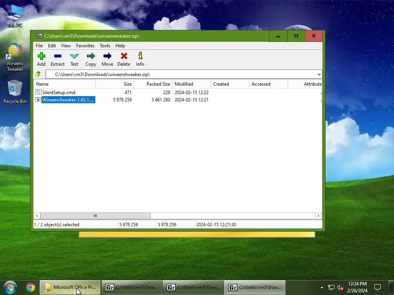Click the Delete toolbar icon
The height and width of the screenshot is (295, 394).
coord(124,59)
